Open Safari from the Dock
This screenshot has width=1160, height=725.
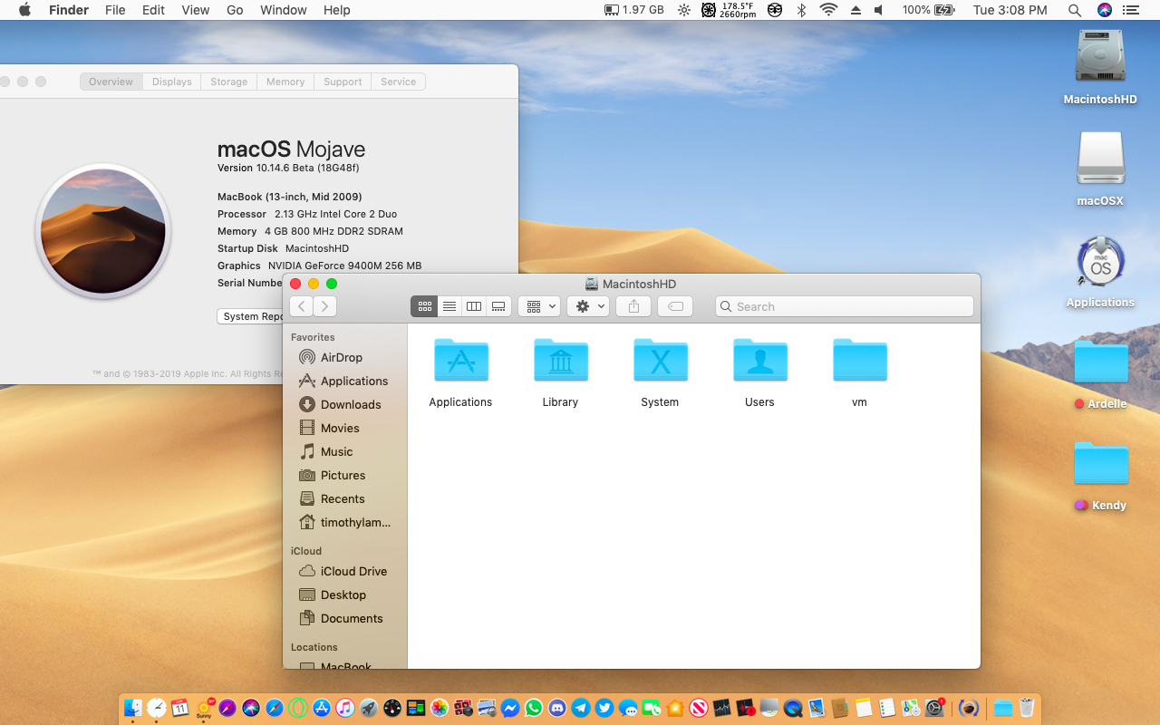point(275,708)
